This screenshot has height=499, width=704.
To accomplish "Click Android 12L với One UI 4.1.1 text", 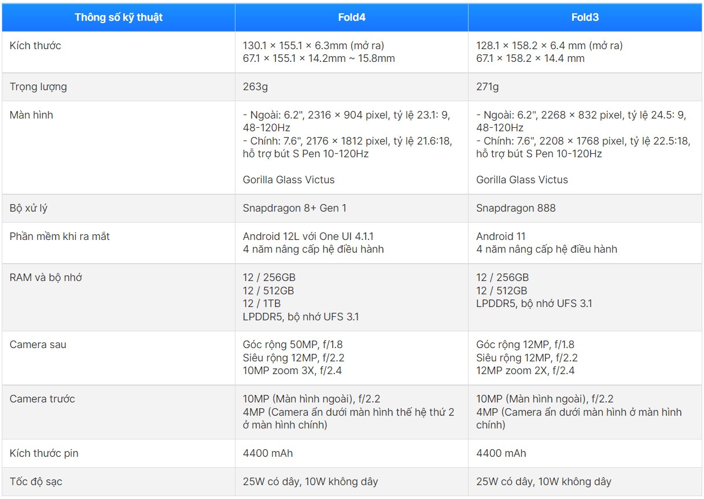I will coord(308,236).
